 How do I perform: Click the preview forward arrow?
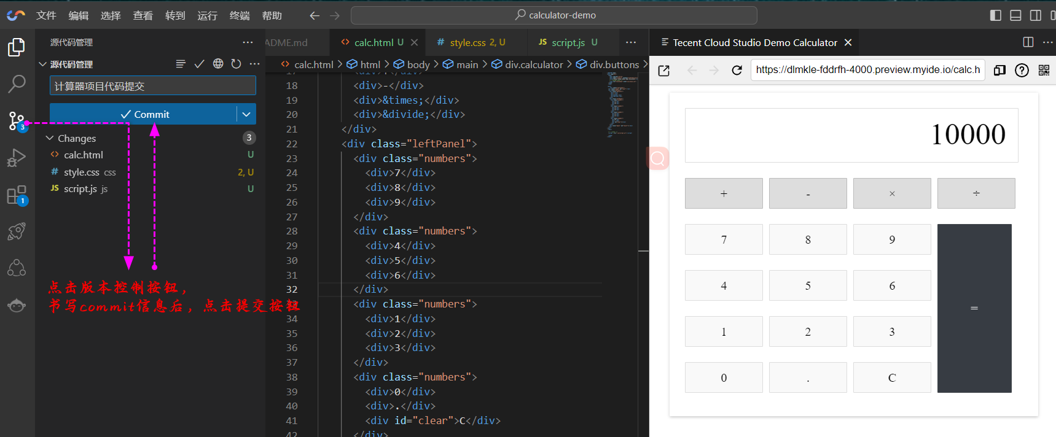(x=714, y=71)
